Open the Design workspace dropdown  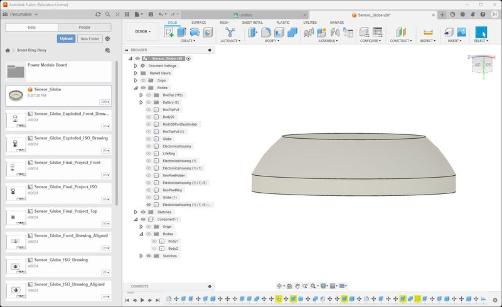142,31
